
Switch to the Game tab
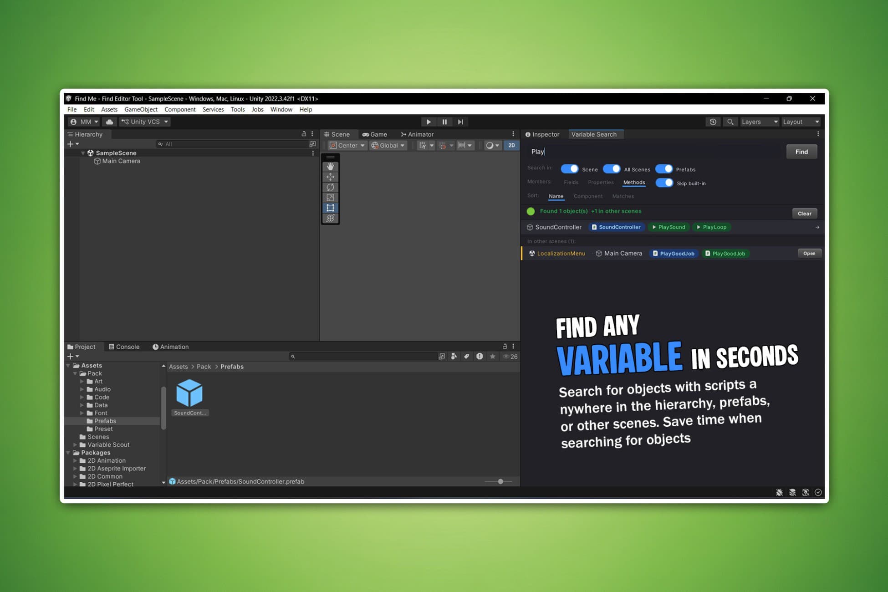point(374,134)
